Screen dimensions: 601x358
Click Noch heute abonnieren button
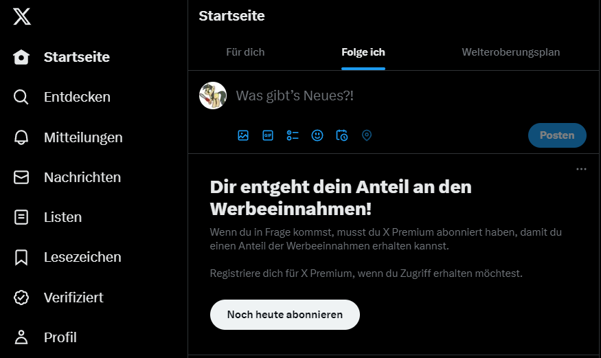point(285,315)
